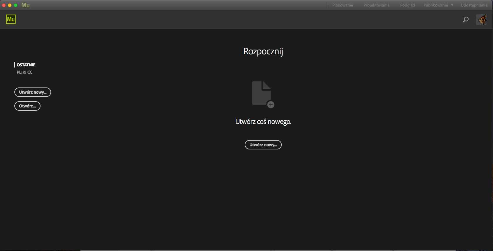The image size is (493, 251).
Task: Switch to the Projektowanie view
Action: [x=376, y=5]
